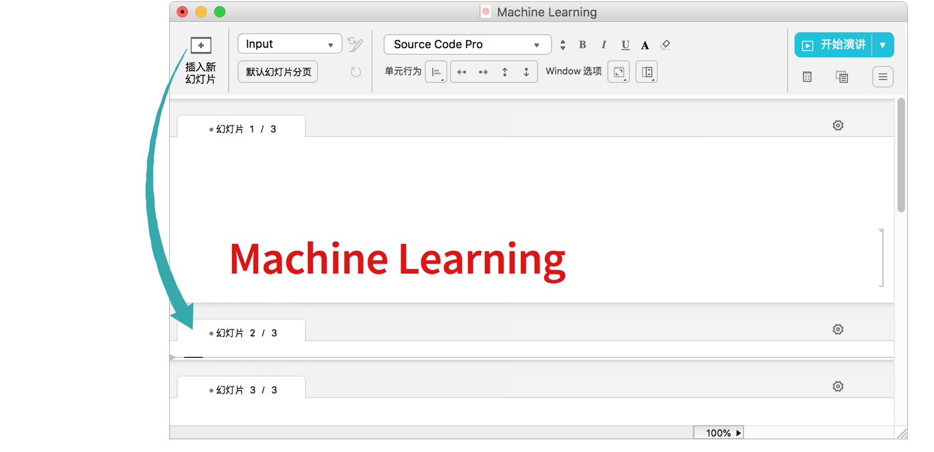The height and width of the screenshot is (452, 934).
Task: Click the right-arrow cell behavior icon
Action: tap(483, 72)
